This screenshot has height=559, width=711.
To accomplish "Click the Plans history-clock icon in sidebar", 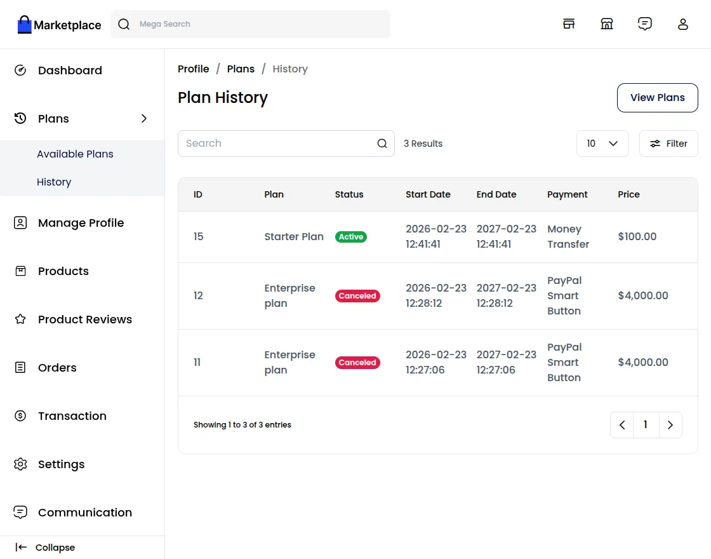I will [20, 118].
